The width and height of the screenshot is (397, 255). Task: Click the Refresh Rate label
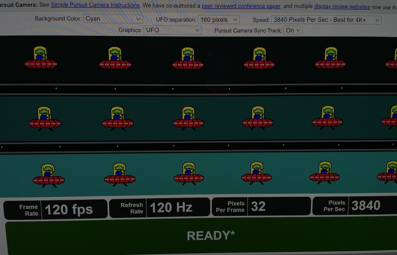point(132,208)
